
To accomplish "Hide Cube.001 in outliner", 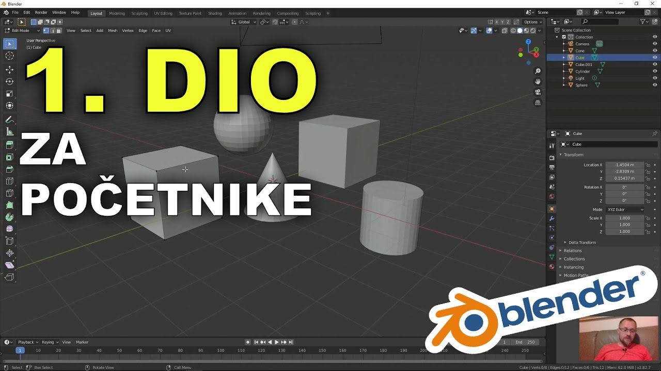I will tap(655, 64).
